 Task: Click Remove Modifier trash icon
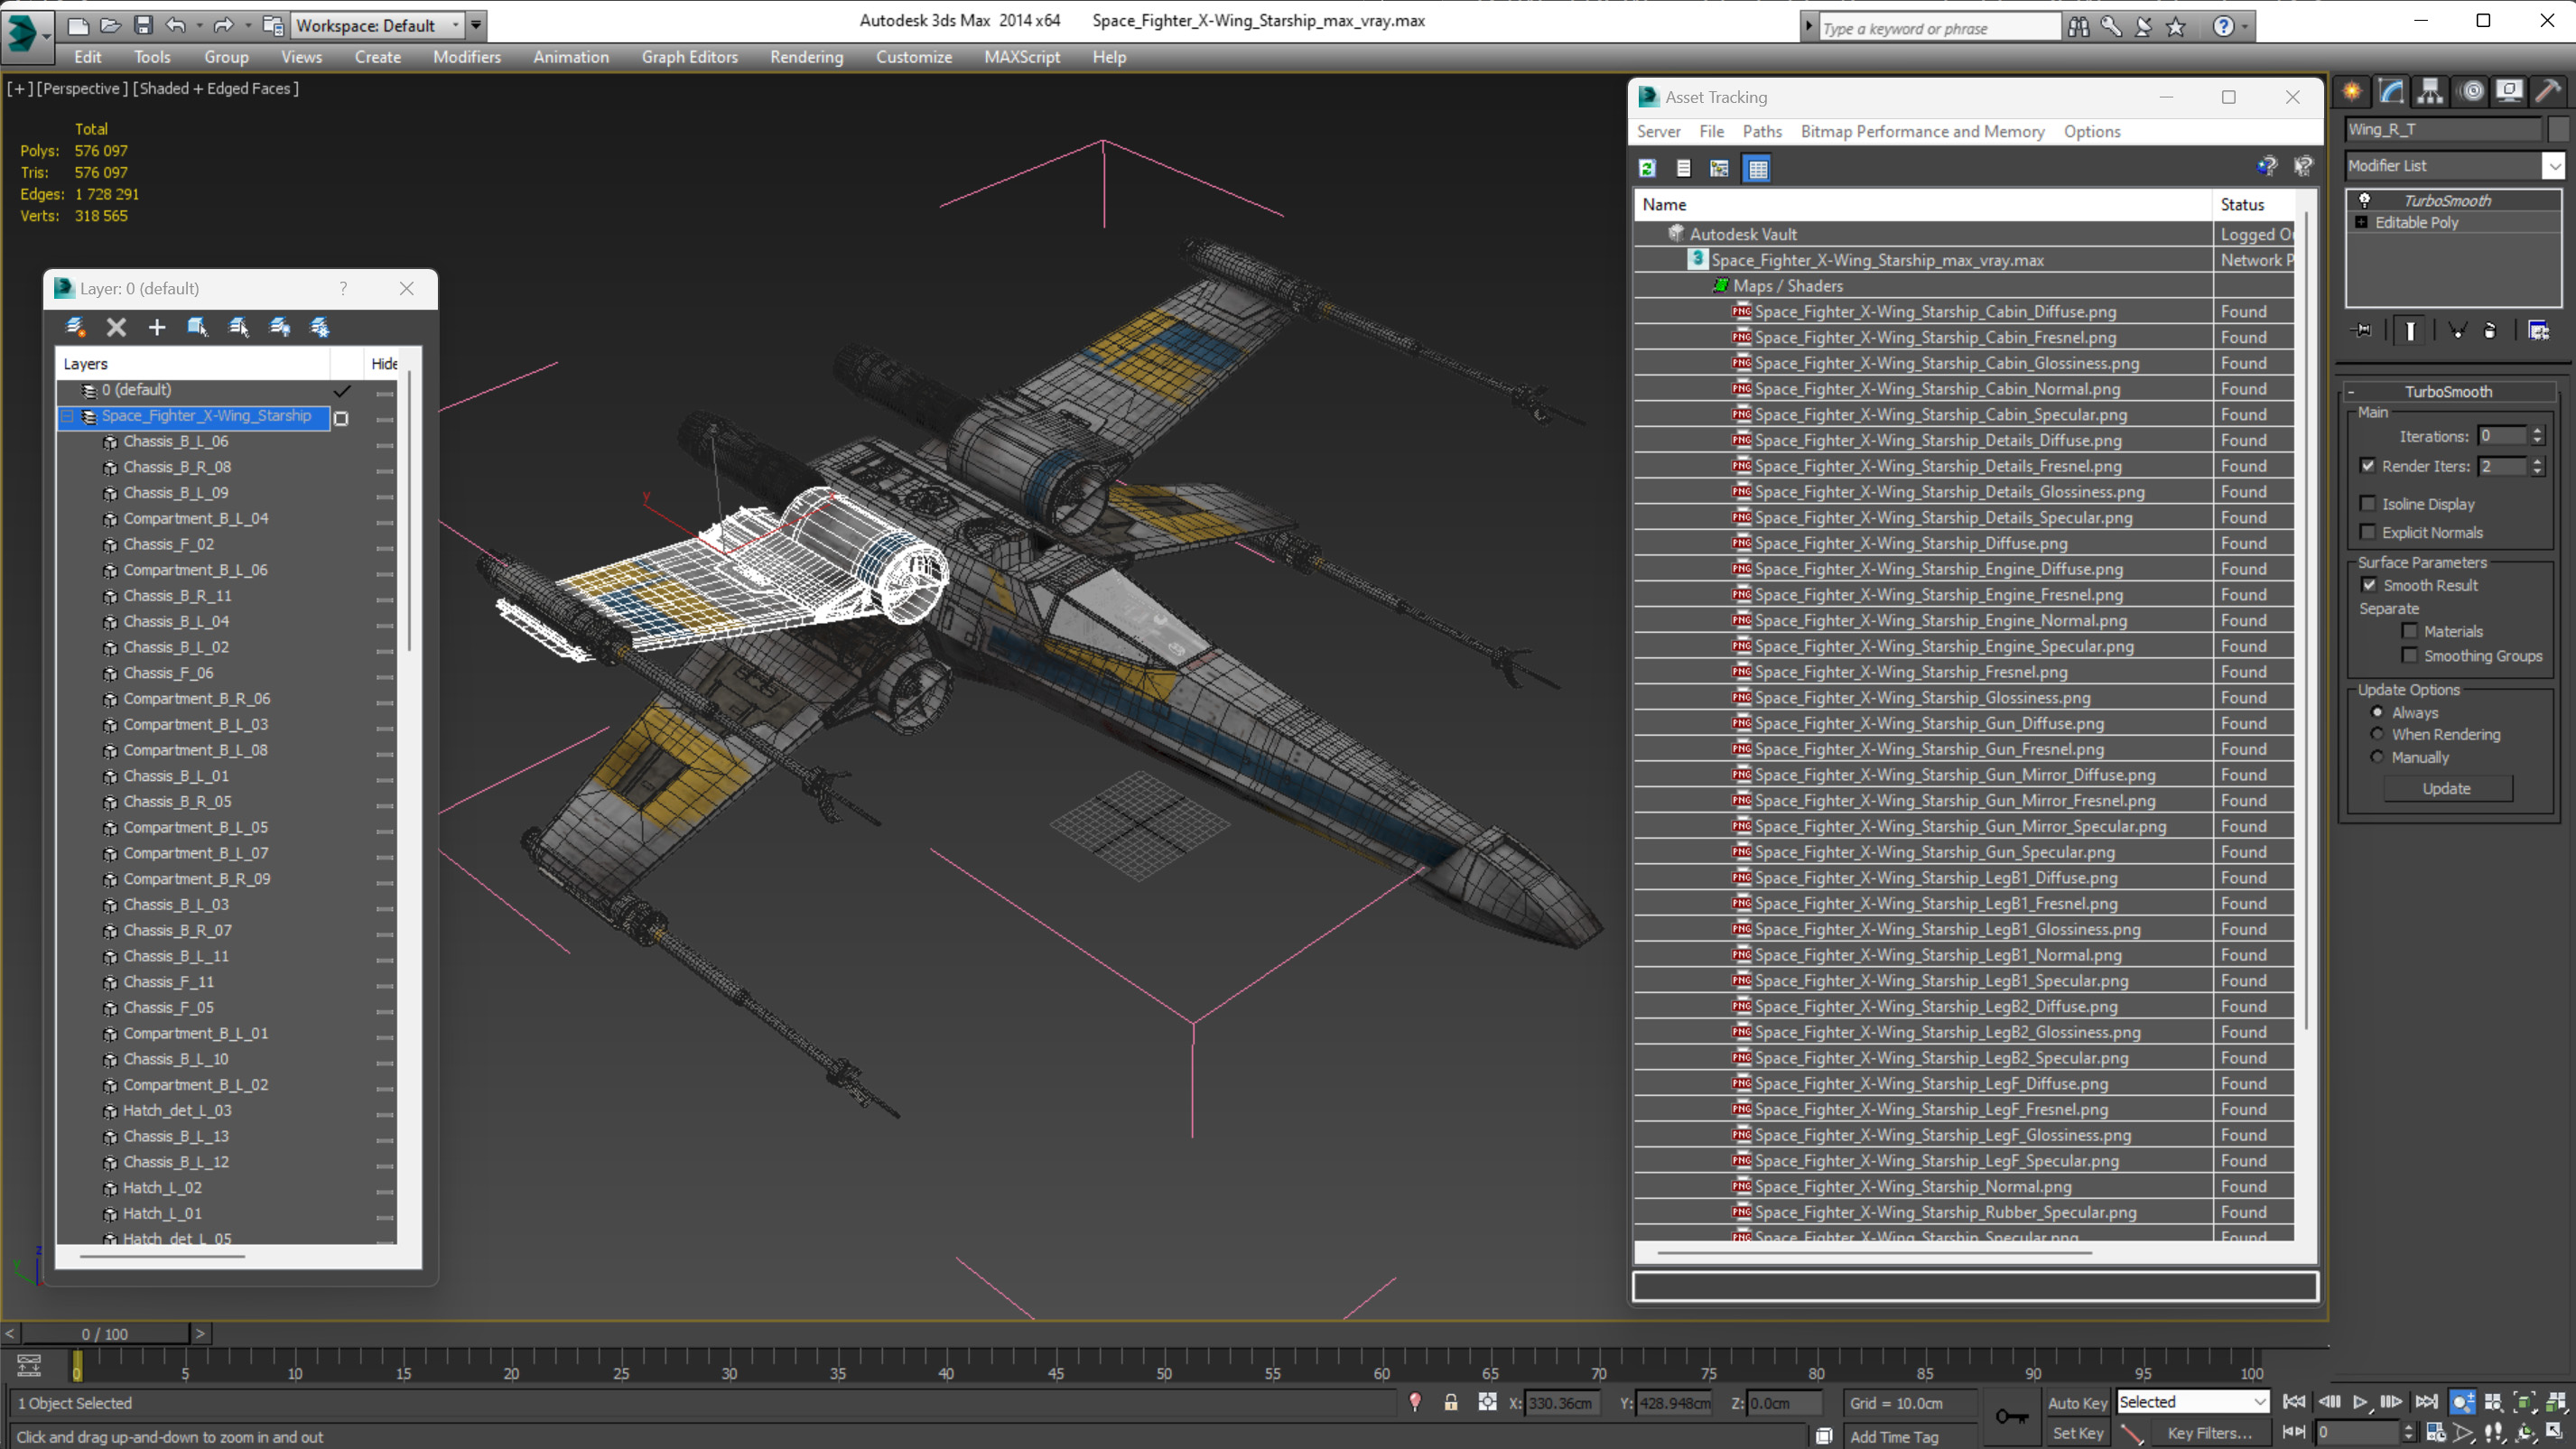click(x=2490, y=330)
